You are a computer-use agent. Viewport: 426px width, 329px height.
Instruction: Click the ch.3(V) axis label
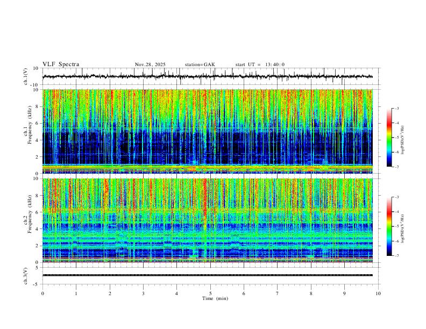pos(26,276)
